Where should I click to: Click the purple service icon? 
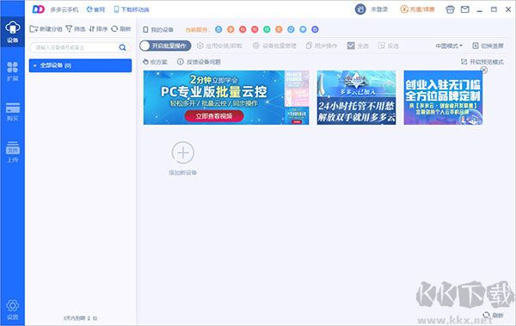click(x=315, y=29)
